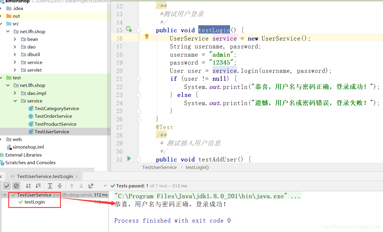Click the "admin" string literal

tap(221, 55)
